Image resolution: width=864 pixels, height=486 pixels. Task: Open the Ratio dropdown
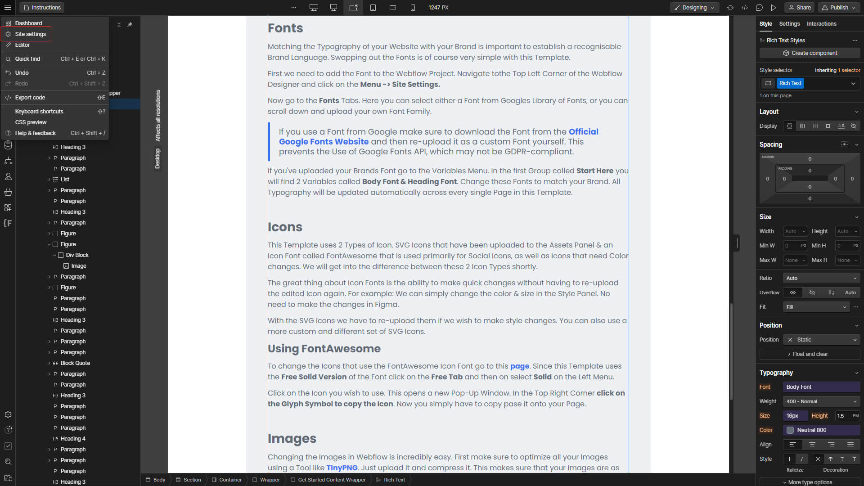click(821, 278)
